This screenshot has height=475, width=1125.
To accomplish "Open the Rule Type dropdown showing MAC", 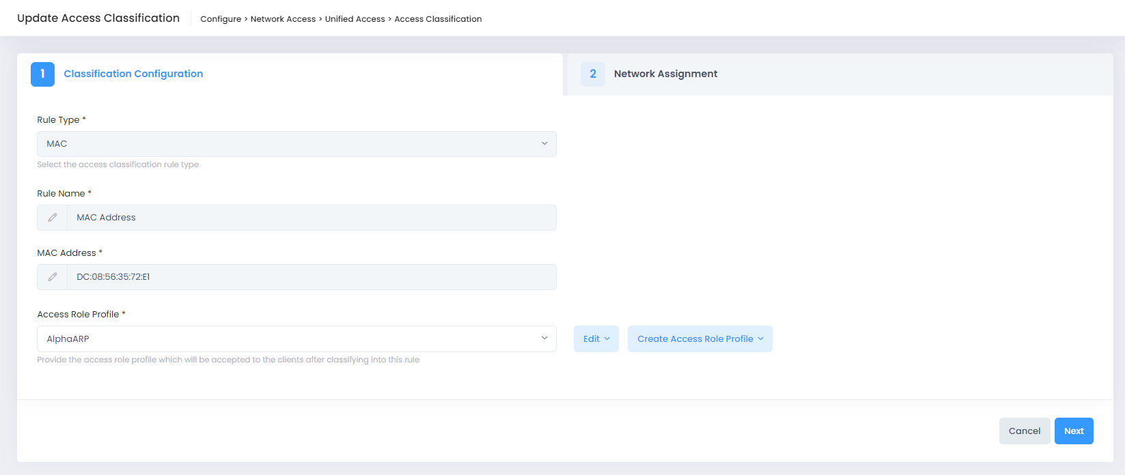I will [296, 144].
